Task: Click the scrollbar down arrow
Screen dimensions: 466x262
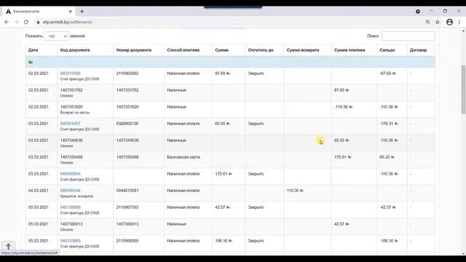Action: point(463,254)
